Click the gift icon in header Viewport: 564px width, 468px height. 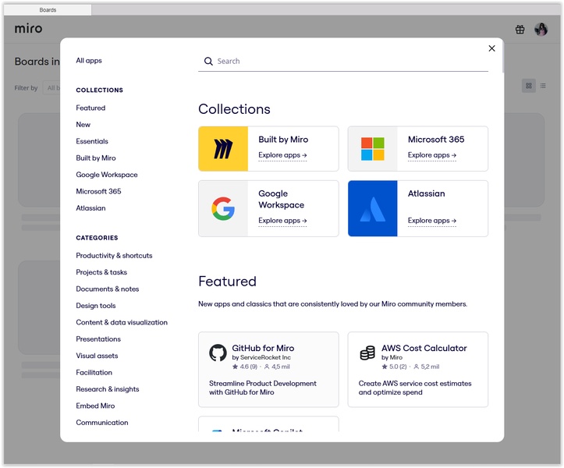[520, 30]
